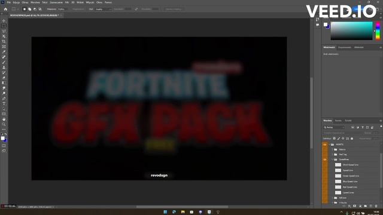The height and width of the screenshot is (215, 383).
Task: Show the Blue Speed Line layer visibility
Action: [325, 182]
